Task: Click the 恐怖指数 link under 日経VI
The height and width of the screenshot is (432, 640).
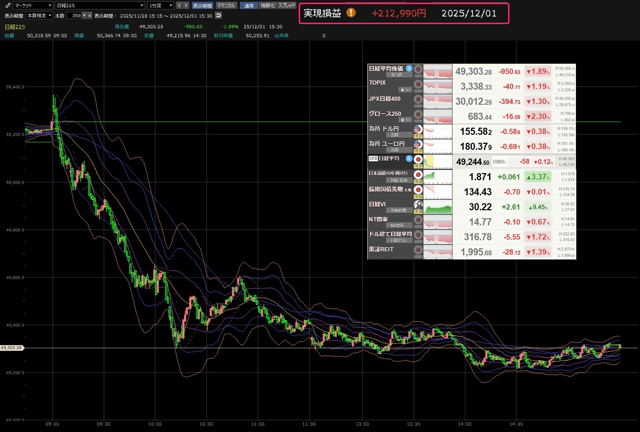Action: tap(398, 211)
